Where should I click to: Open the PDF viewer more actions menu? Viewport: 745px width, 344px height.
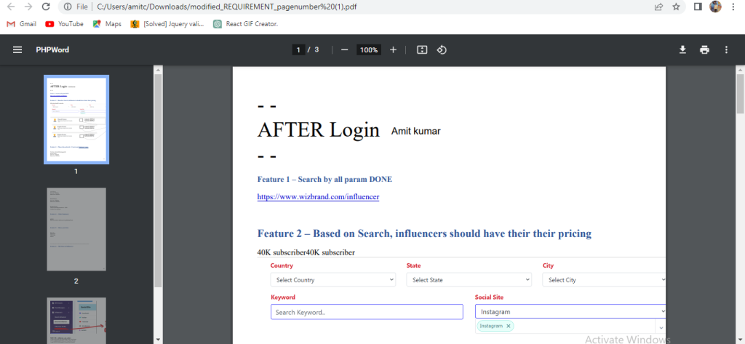(726, 50)
